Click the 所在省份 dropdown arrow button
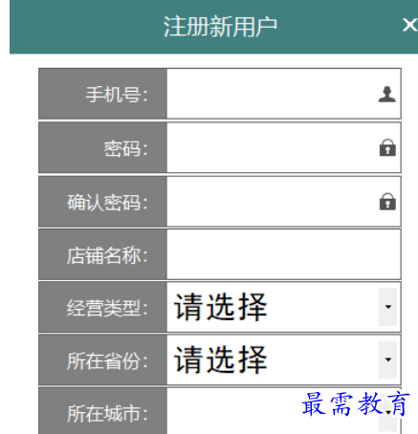Viewport: 418px width, 434px height. [x=387, y=359]
